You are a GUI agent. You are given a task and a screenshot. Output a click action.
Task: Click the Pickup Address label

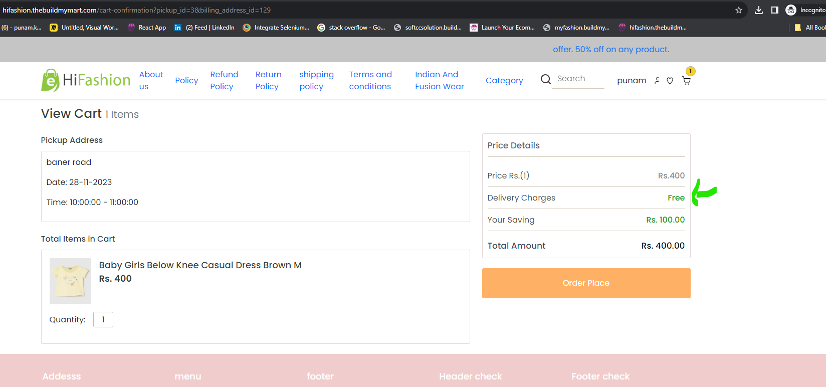pyautogui.click(x=72, y=140)
